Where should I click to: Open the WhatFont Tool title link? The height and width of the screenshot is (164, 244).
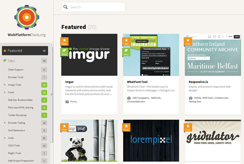click(137, 82)
